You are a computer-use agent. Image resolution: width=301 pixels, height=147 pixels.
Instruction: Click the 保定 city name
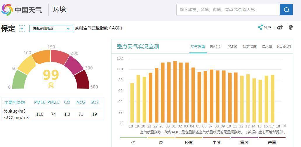point(8,28)
